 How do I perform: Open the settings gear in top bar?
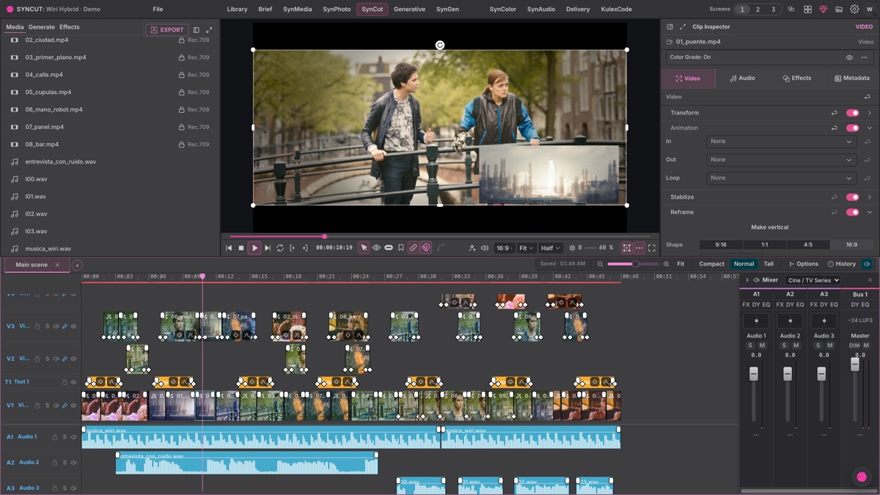pyautogui.click(x=854, y=10)
